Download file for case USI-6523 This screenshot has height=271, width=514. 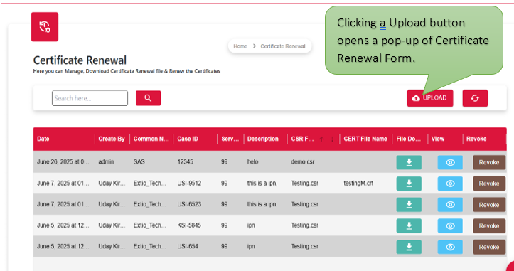pyautogui.click(x=409, y=205)
